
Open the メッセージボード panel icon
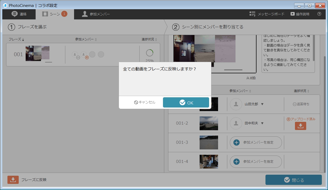pyautogui.click(x=252, y=14)
